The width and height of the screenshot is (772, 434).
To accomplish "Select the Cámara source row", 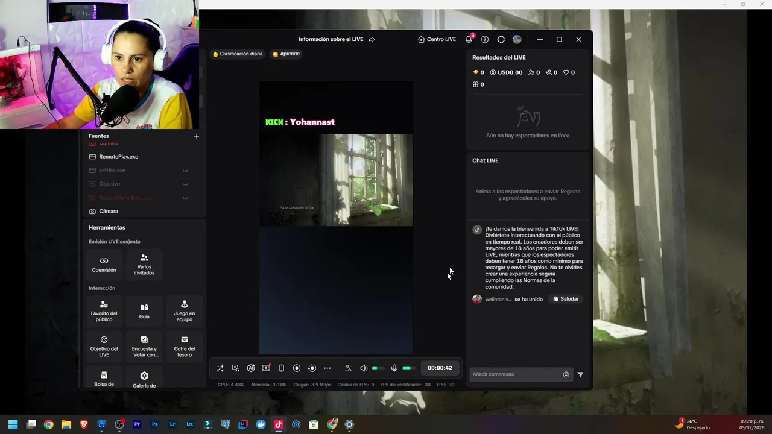I will (x=144, y=212).
